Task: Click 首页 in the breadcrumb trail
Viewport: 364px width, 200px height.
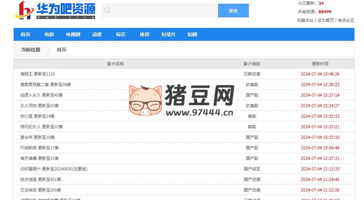Action: [61, 49]
